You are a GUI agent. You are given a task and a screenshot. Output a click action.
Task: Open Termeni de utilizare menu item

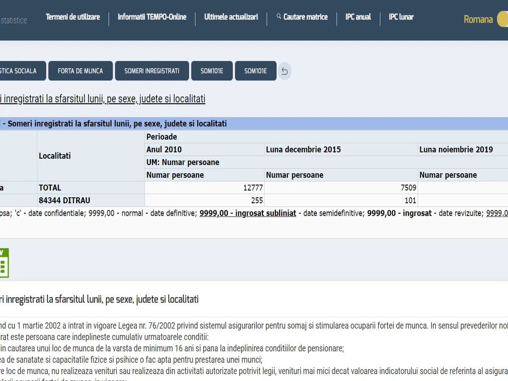(x=73, y=17)
